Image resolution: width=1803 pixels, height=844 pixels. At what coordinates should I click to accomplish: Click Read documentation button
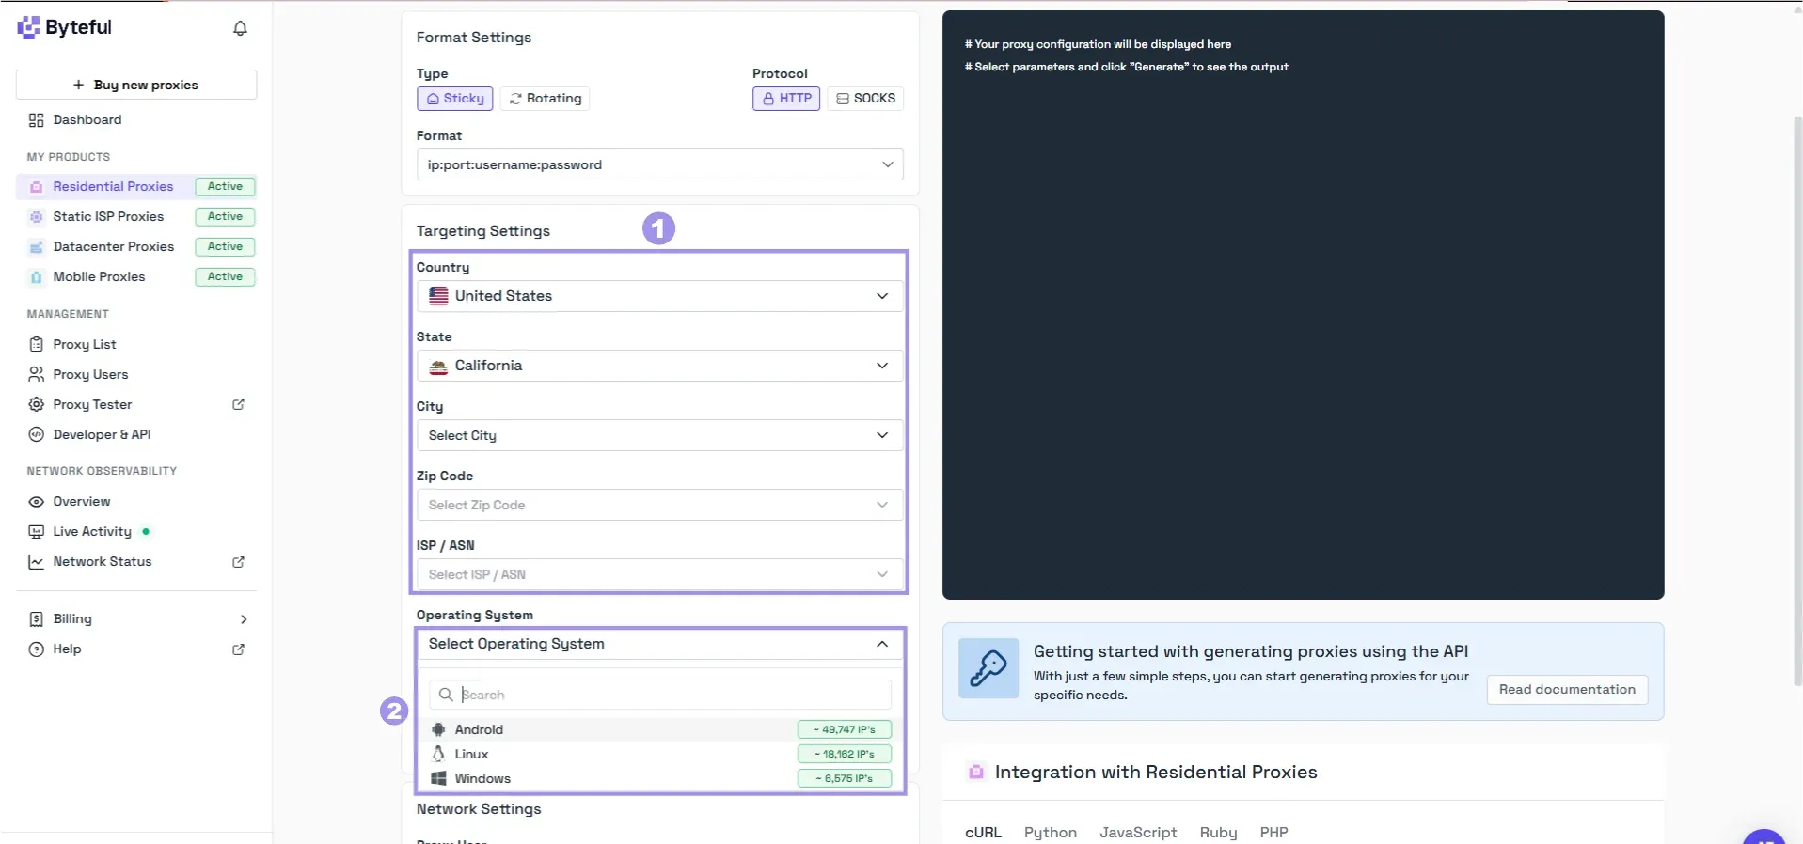click(x=1567, y=689)
